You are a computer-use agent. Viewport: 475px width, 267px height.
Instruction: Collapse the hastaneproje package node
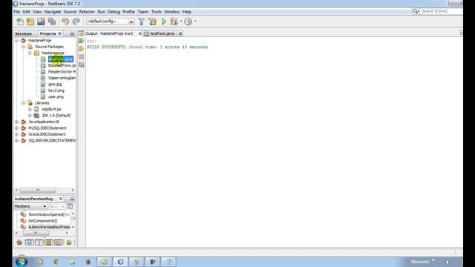pyautogui.click(x=30, y=53)
